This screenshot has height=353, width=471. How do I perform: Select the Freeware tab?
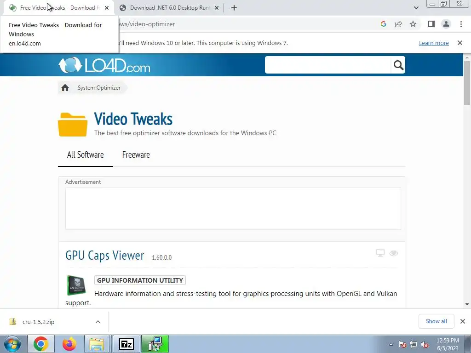coord(136,154)
